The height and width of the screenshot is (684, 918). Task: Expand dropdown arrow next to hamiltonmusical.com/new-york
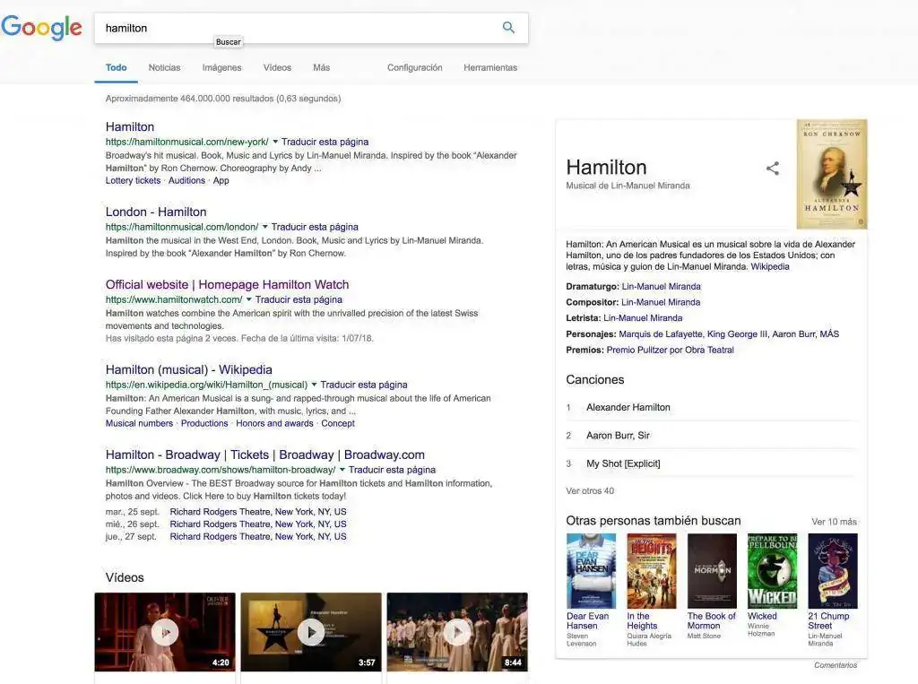pyautogui.click(x=275, y=142)
